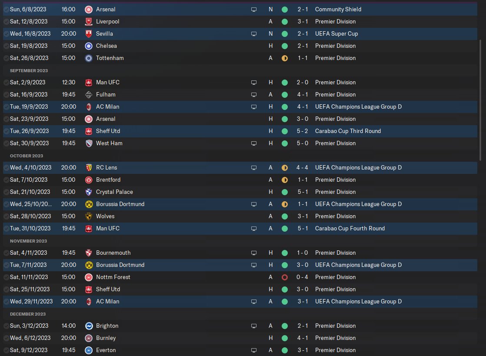Open the Carabao Cup Fourth Round competition link
Image resolution: width=486 pixels, height=356 pixels.
[350, 228]
